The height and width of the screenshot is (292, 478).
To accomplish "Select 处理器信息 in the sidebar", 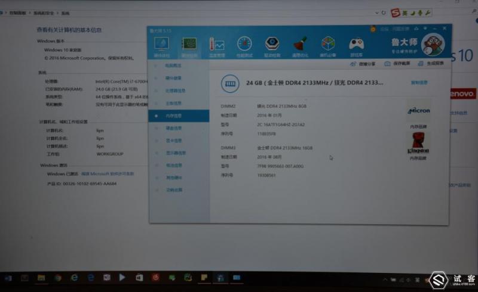I will click(x=175, y=91).
